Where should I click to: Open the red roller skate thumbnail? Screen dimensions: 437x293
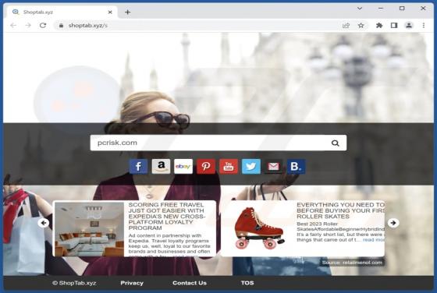click(x=259, y=228)
